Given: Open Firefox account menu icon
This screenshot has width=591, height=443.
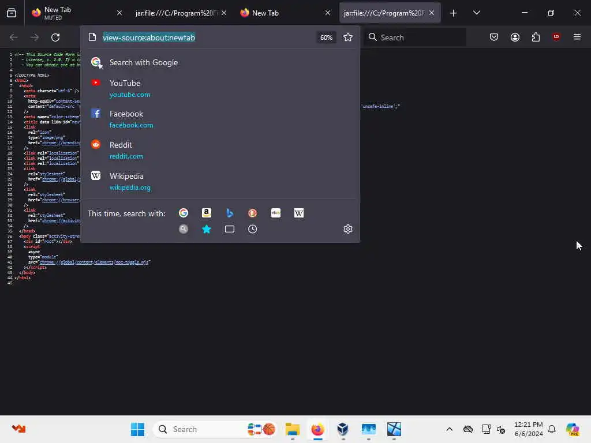Looking at the screenshot, I should point(515,37).
